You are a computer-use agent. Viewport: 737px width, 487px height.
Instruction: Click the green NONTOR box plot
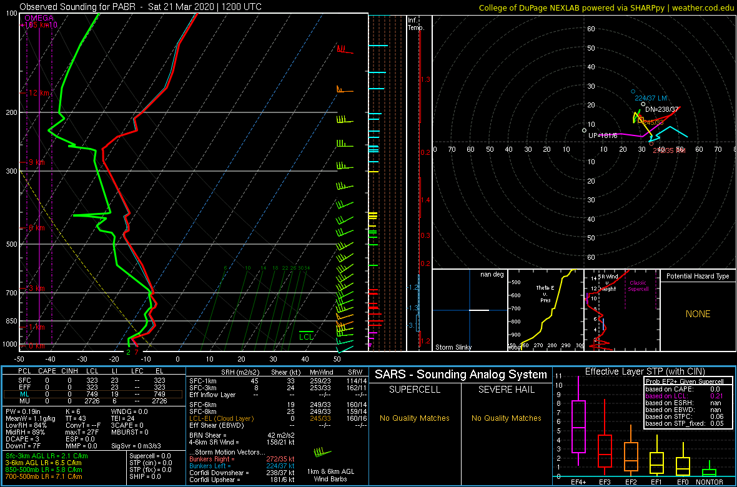pyautogui.click(x=710, y=468)
